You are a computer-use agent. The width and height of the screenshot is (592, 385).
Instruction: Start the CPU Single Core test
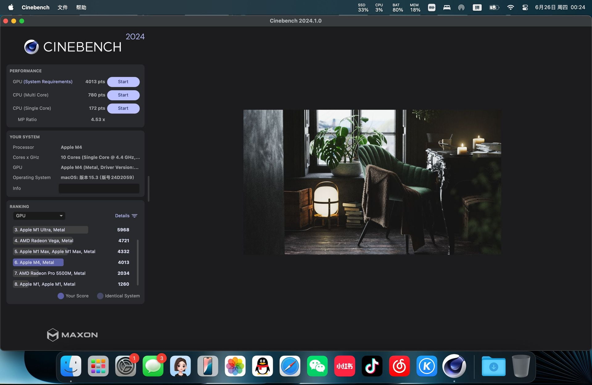123,108
